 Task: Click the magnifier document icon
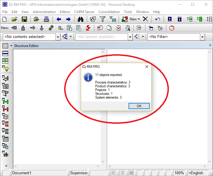pos(128,28)
